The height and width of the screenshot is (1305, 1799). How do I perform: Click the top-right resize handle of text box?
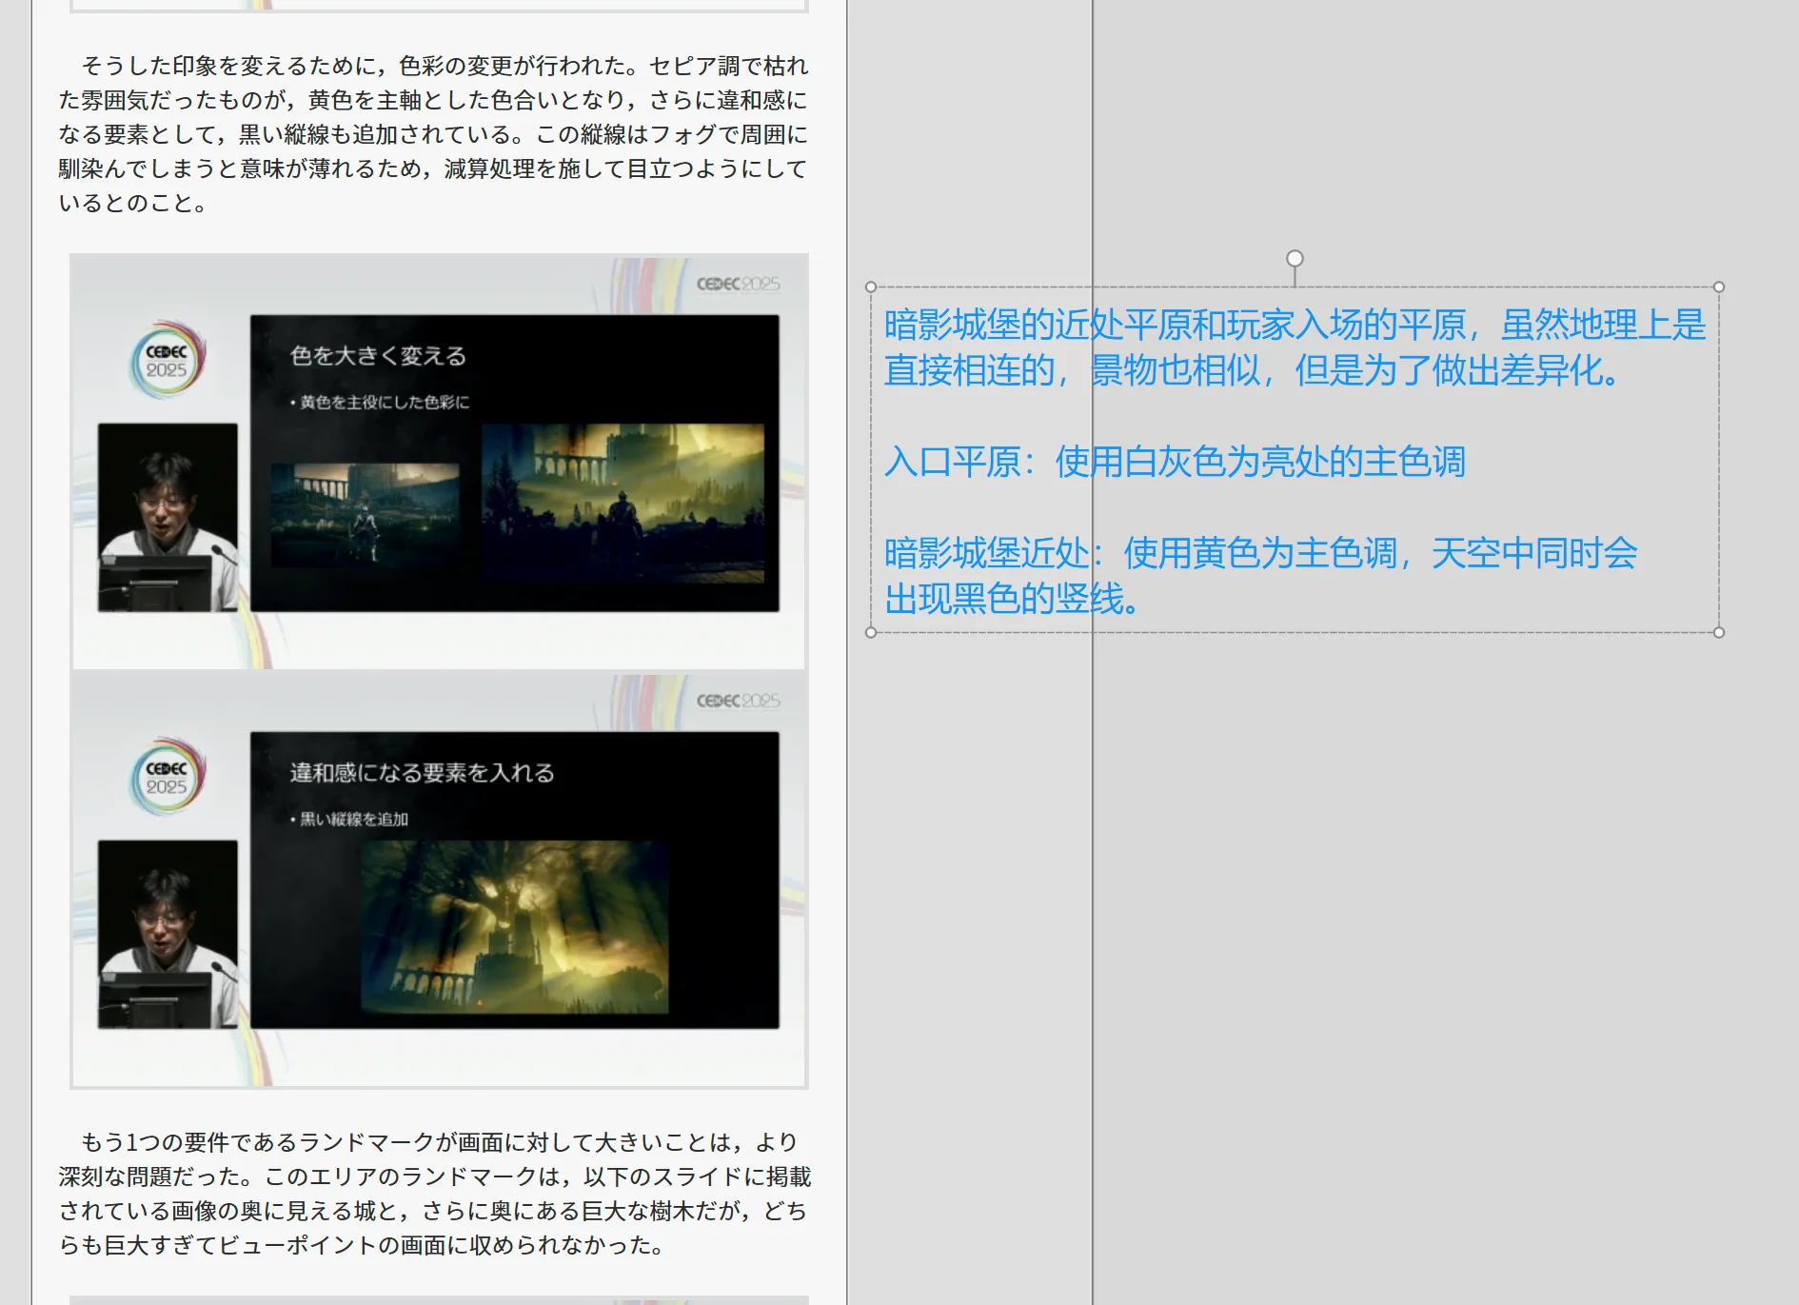(1719, 287)
